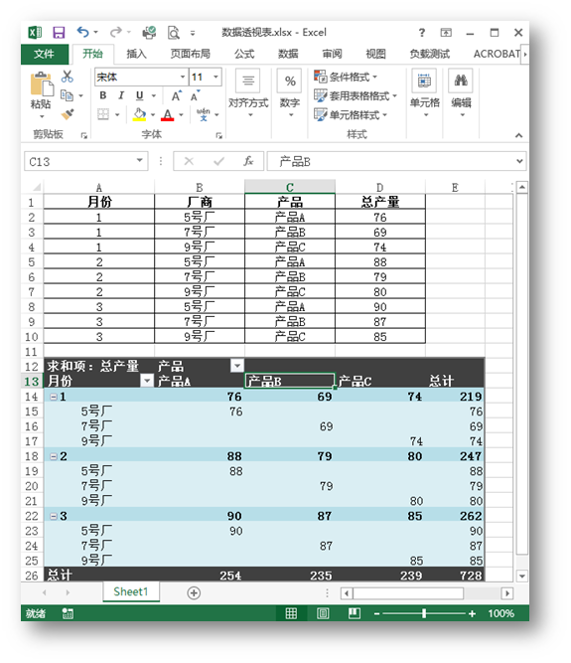This screenshot has height=663, width=571.
Task: Collapse month 1 group in pivot table
Action: click(54, 397)
